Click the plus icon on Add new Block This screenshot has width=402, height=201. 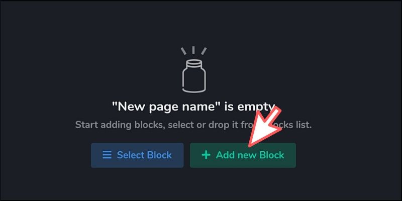click(206, 155)
